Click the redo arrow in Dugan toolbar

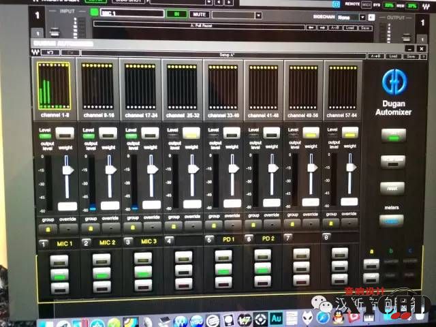[70, 52]
